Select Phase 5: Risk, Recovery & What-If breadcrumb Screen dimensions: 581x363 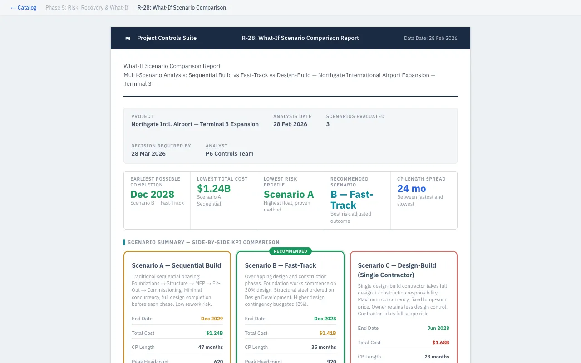87,8
